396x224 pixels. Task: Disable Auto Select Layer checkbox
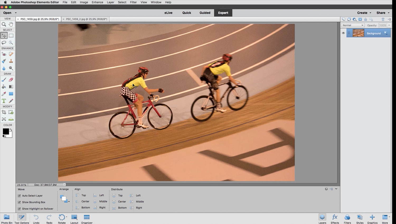(19, 196)
